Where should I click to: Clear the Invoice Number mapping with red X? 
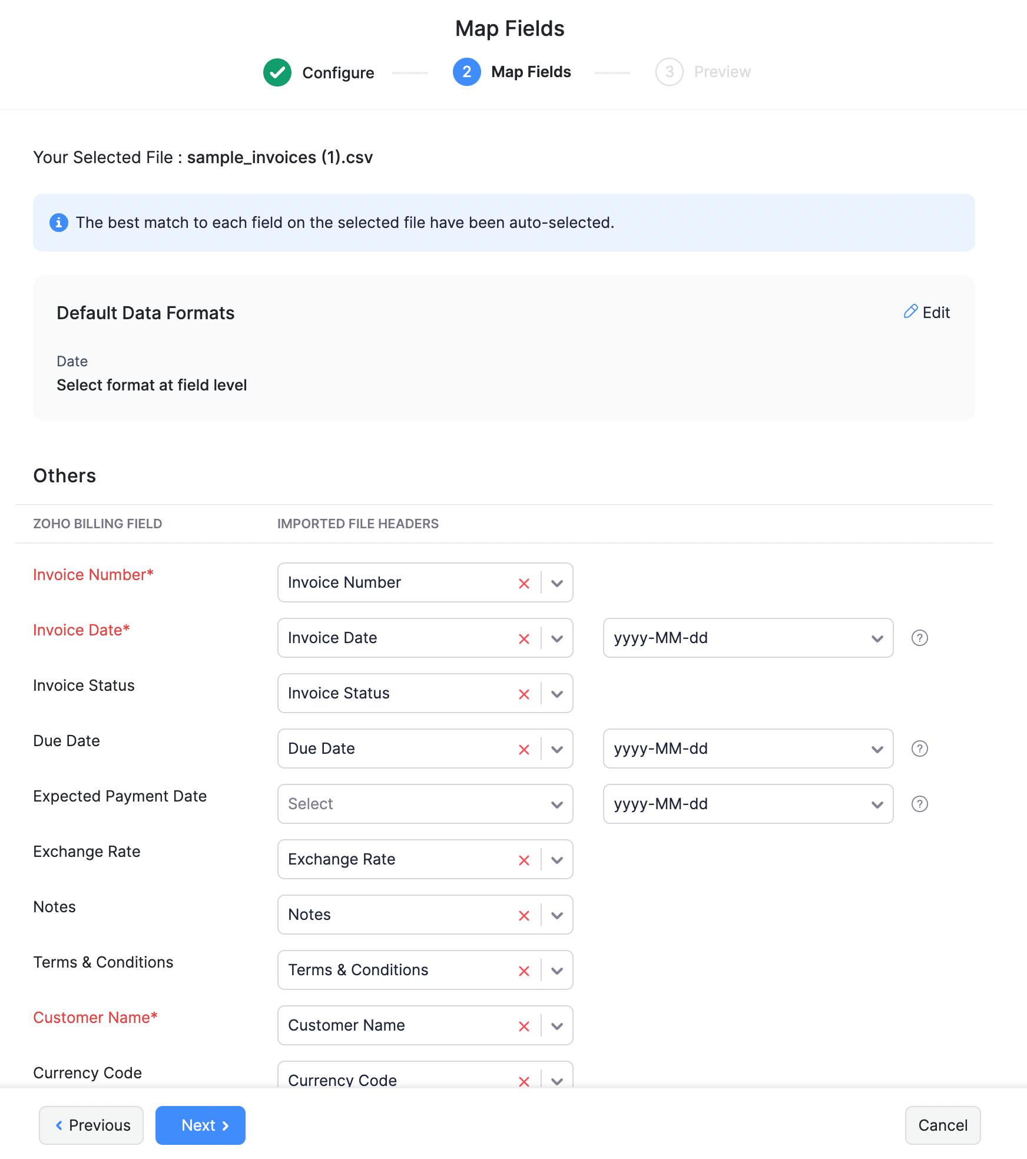pyautogui.click(x=524, y=583)
